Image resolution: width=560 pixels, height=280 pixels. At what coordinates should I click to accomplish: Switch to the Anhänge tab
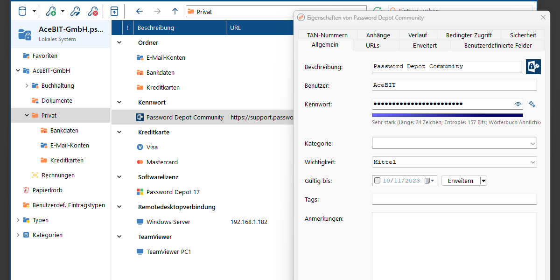point(378,35)
